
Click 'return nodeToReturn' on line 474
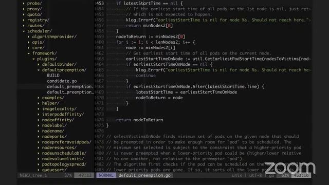tap(139, 120)
